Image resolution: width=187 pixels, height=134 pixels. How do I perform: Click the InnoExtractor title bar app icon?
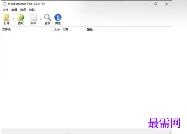(x=5, y=4)
